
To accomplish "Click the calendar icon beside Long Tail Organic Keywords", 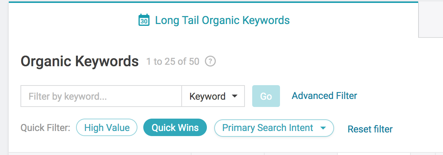I will (x=144, y=20).
